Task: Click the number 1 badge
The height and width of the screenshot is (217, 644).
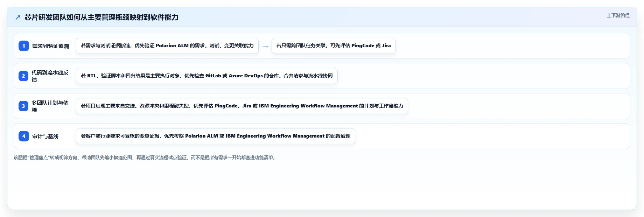Action: coord(24,46)
